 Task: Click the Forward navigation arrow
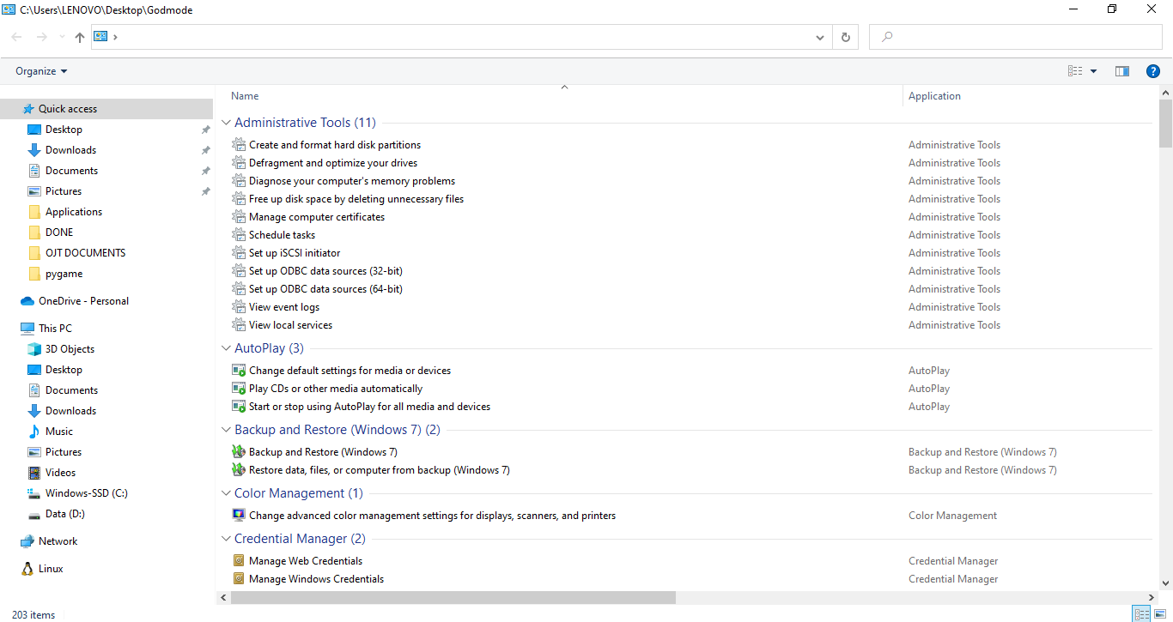click(x=41, y=37)
